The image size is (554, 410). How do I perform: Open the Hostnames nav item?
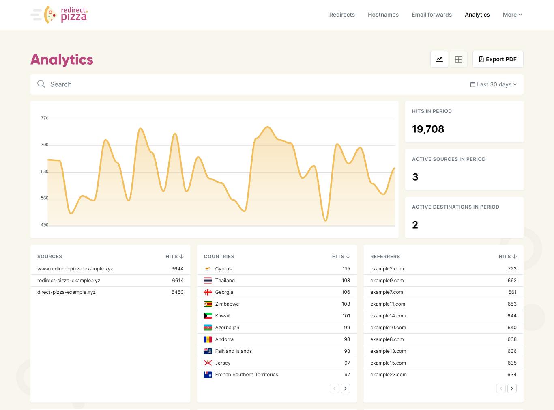click(x=383, y=15)
